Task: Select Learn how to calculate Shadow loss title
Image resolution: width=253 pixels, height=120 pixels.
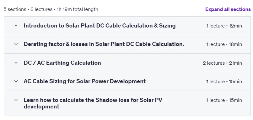Action: tap(93, 103)
